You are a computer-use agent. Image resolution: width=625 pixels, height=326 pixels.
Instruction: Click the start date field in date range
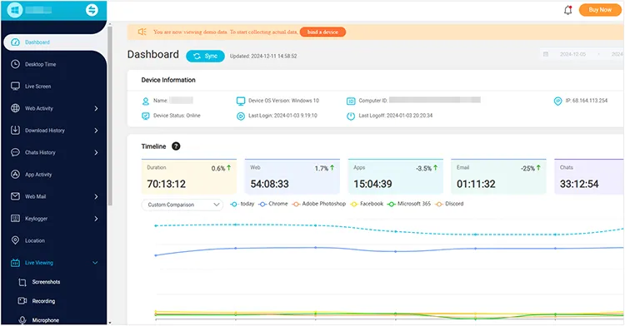click(572, 54)
